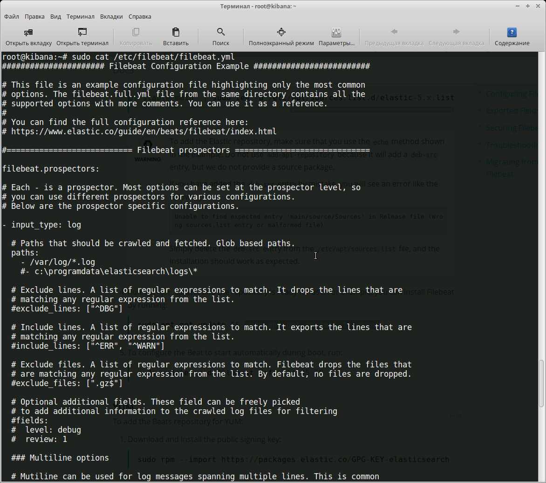
Task: Open the Вид menu
Action: pos(55,16)
